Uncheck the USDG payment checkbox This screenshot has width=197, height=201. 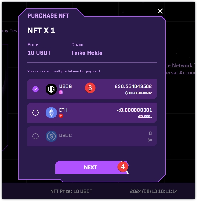click(35, 89)
